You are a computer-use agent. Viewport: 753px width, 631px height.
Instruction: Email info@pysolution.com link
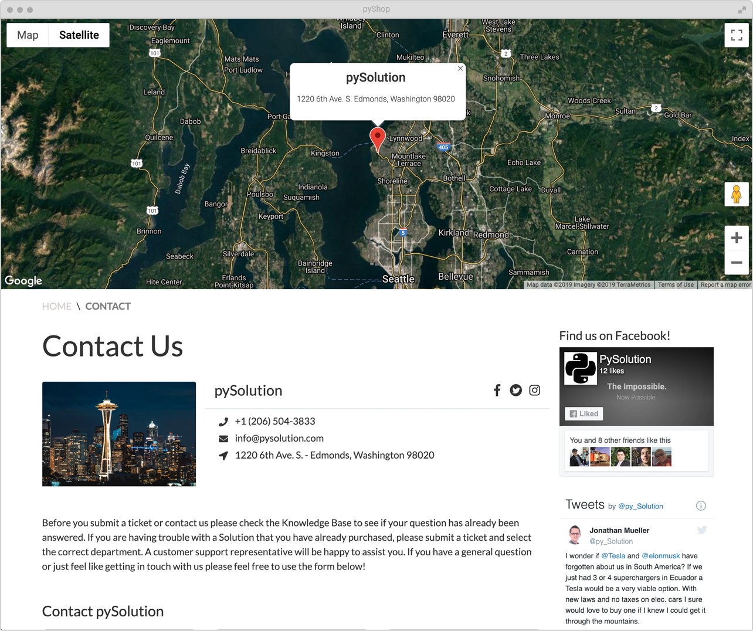pyautogui.click(x=279, y=438)
